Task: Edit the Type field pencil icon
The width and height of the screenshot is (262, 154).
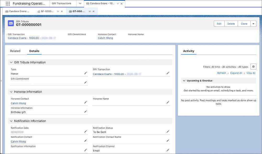Action: (86, 73)
